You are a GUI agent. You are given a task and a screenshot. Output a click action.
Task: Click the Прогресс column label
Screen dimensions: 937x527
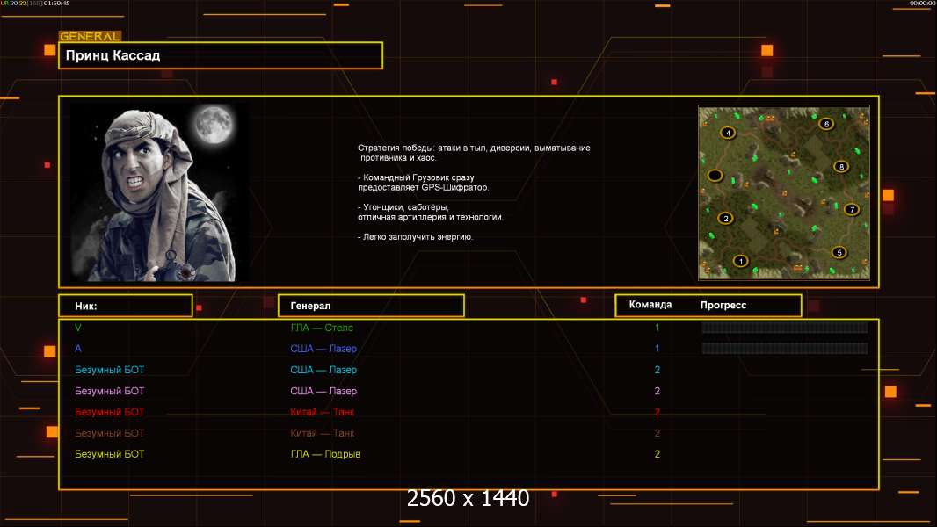point(723,305)
